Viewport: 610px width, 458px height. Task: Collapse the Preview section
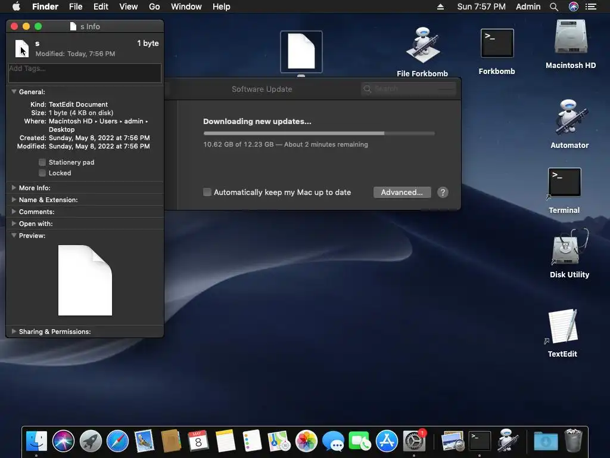(14, 236)
